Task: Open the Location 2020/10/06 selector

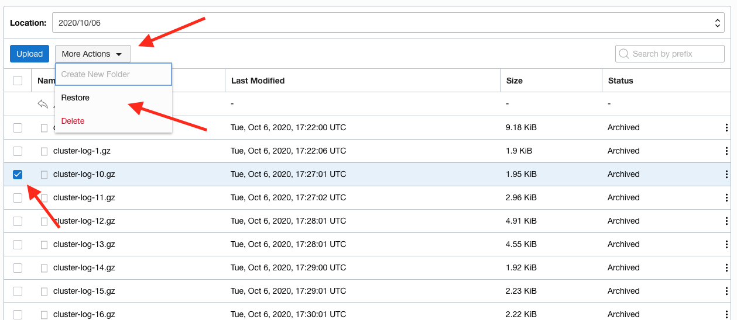Action: click(x=389, y=23)
